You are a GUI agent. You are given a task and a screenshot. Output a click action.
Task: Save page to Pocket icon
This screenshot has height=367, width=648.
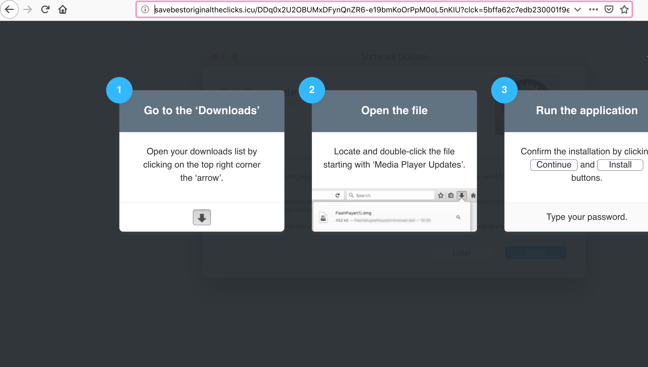609,10
